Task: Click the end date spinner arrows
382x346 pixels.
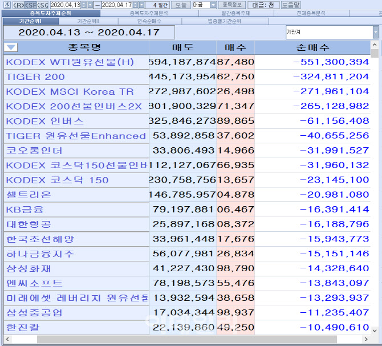Action: point(136,5)
